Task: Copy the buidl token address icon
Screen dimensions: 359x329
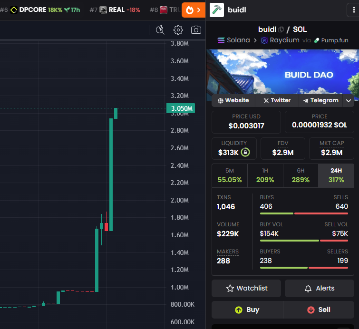Action: [281, 29]
